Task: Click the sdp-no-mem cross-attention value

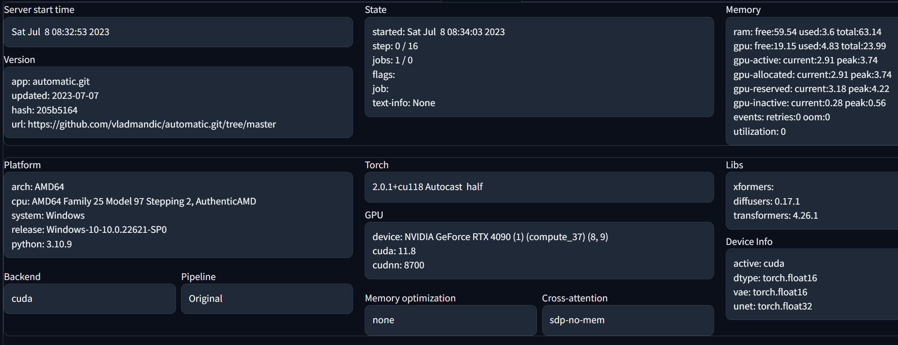Action: [577, 320]
